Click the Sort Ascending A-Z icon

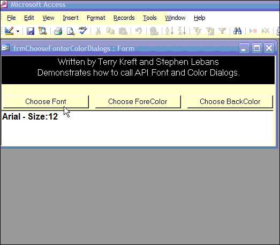coord(169,31)
